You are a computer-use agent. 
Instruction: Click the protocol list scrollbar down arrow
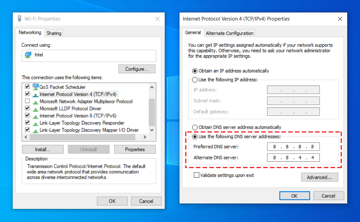(x=152, y=130)
